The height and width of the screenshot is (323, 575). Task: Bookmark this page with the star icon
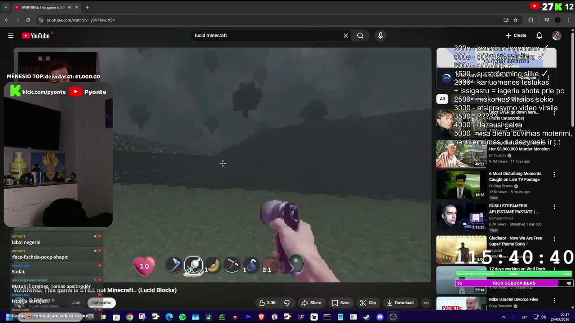pyautogui.click(x=516, y=20)
